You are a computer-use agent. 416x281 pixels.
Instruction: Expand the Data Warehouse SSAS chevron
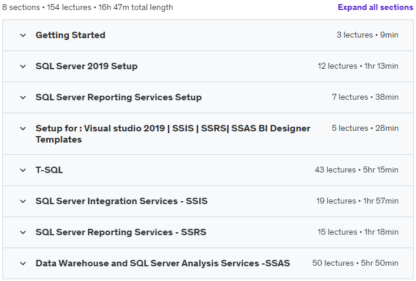pyautogui.click(x=23, y=263)
